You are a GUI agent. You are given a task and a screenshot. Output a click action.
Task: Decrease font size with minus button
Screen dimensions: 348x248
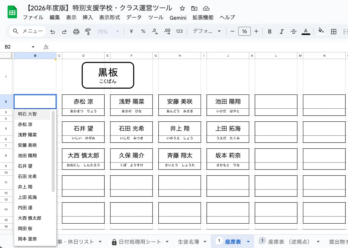(232, 31)
